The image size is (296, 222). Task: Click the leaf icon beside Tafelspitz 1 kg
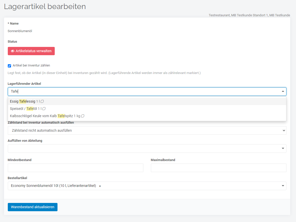[x=83, y=116]
